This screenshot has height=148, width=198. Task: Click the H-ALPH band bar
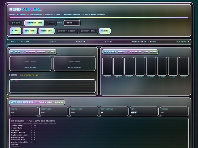140,66
